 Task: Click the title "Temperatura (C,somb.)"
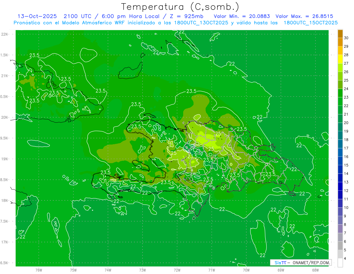pyautogui.click(x=180, y=7)
